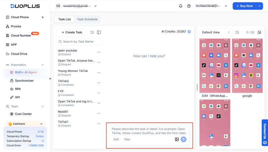This screenshot has height=152, width=268.
Task: Open options for Open TikTok, browse the... task
Action: (99, 62)
